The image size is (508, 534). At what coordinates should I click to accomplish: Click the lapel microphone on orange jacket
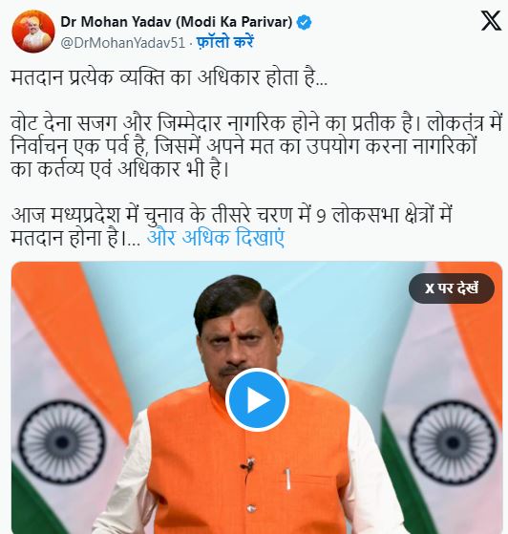click(x=248, y=465)
